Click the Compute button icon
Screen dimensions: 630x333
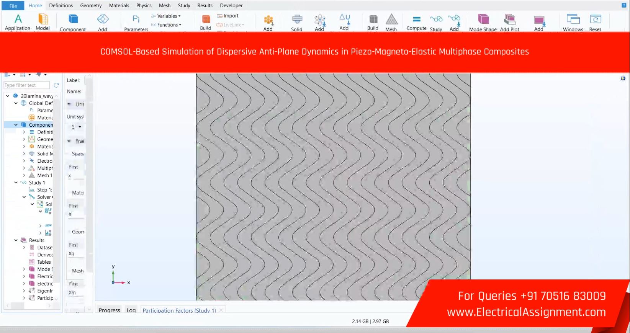pyautogui.click(x=416, y=19)
